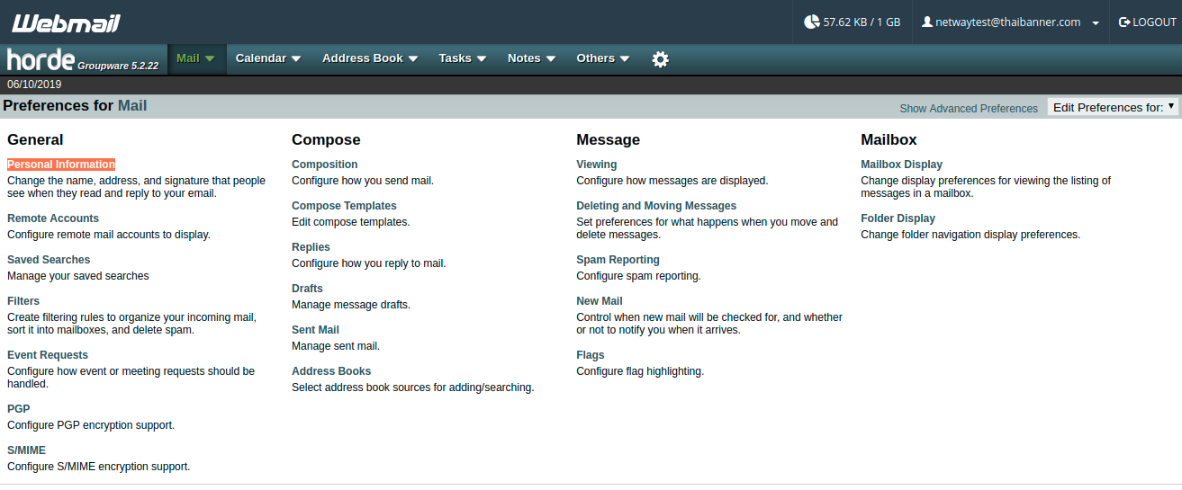Expand the Others menu
This screenshot has height=490, width=1182.
602,58
